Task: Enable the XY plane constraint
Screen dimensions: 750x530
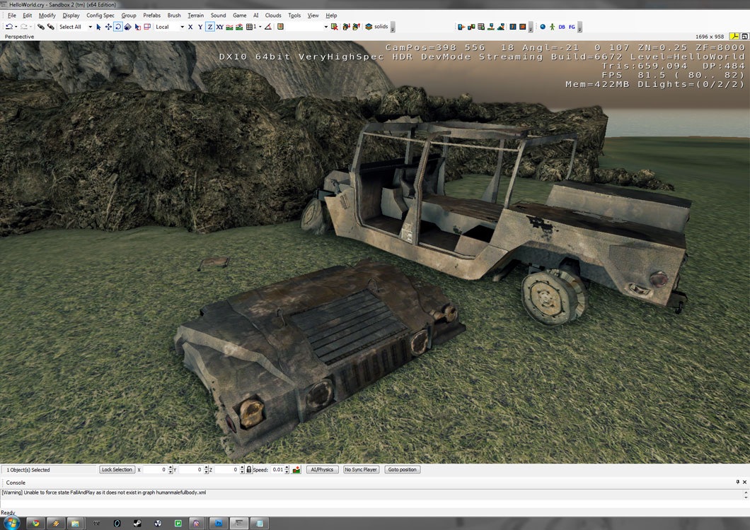Action: coord(219,27)
